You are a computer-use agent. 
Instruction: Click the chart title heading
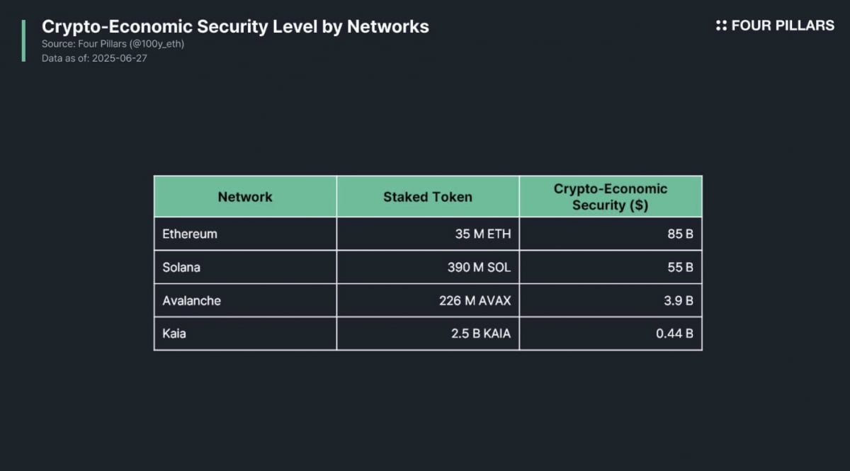pos(235,27)
